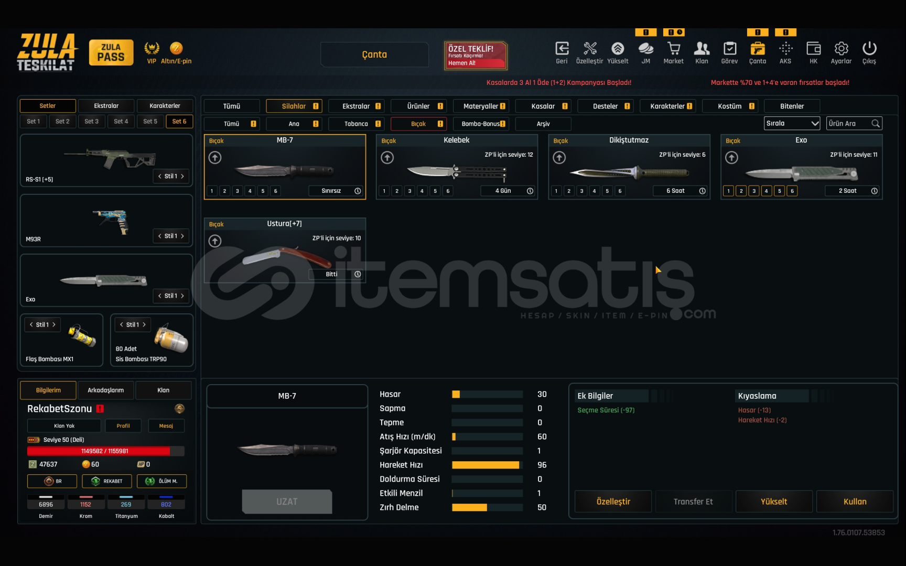
Task: Click previous style arrow for RS-S1 [+5]
Action: coord(160,176)
